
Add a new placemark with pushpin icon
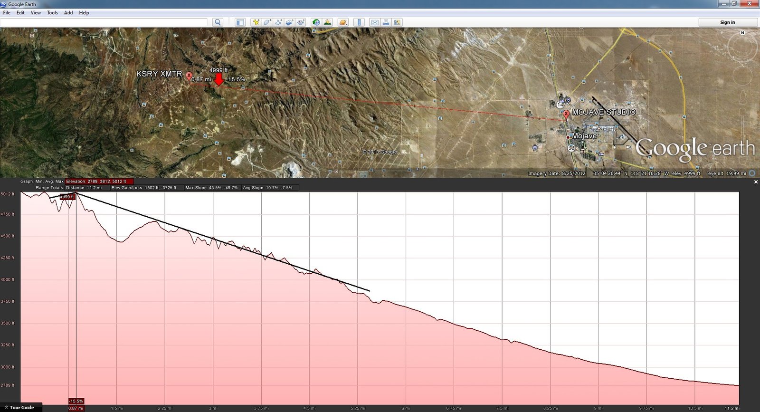[256, 22]
